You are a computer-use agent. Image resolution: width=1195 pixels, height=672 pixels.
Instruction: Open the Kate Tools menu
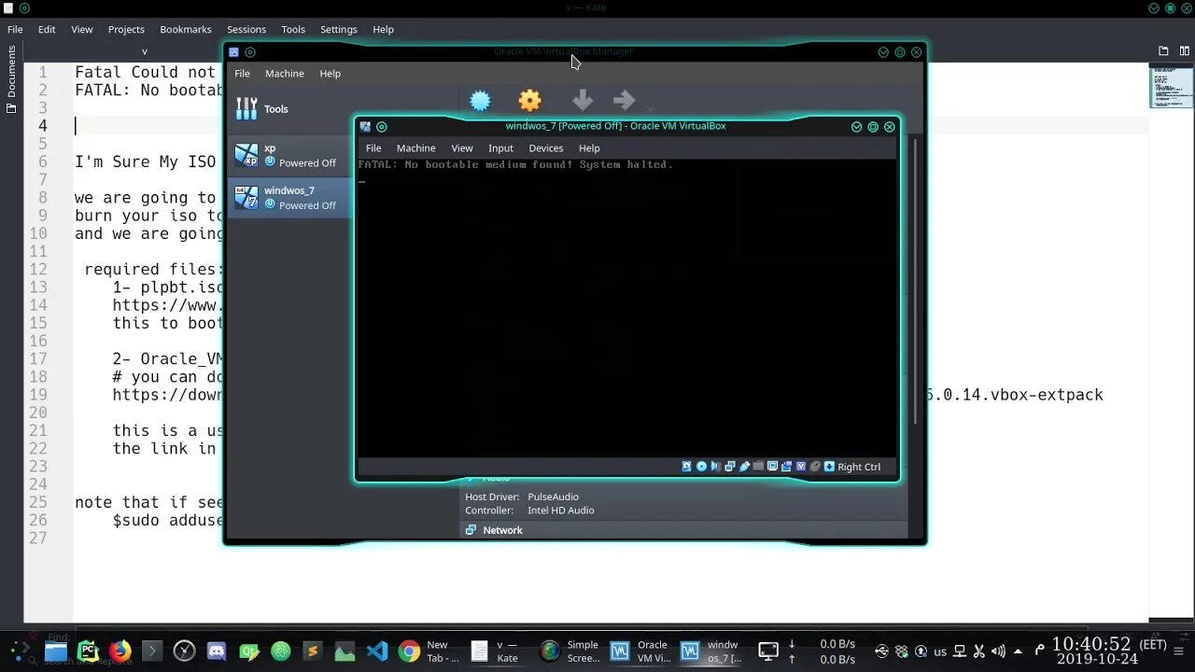pos(293,29)
